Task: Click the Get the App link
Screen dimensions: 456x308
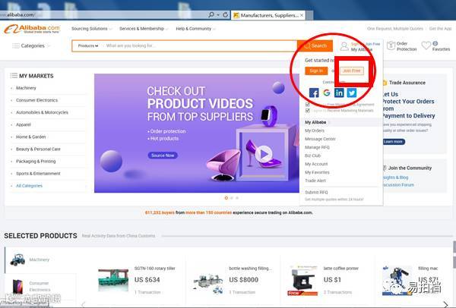Action: coord(440,29)
